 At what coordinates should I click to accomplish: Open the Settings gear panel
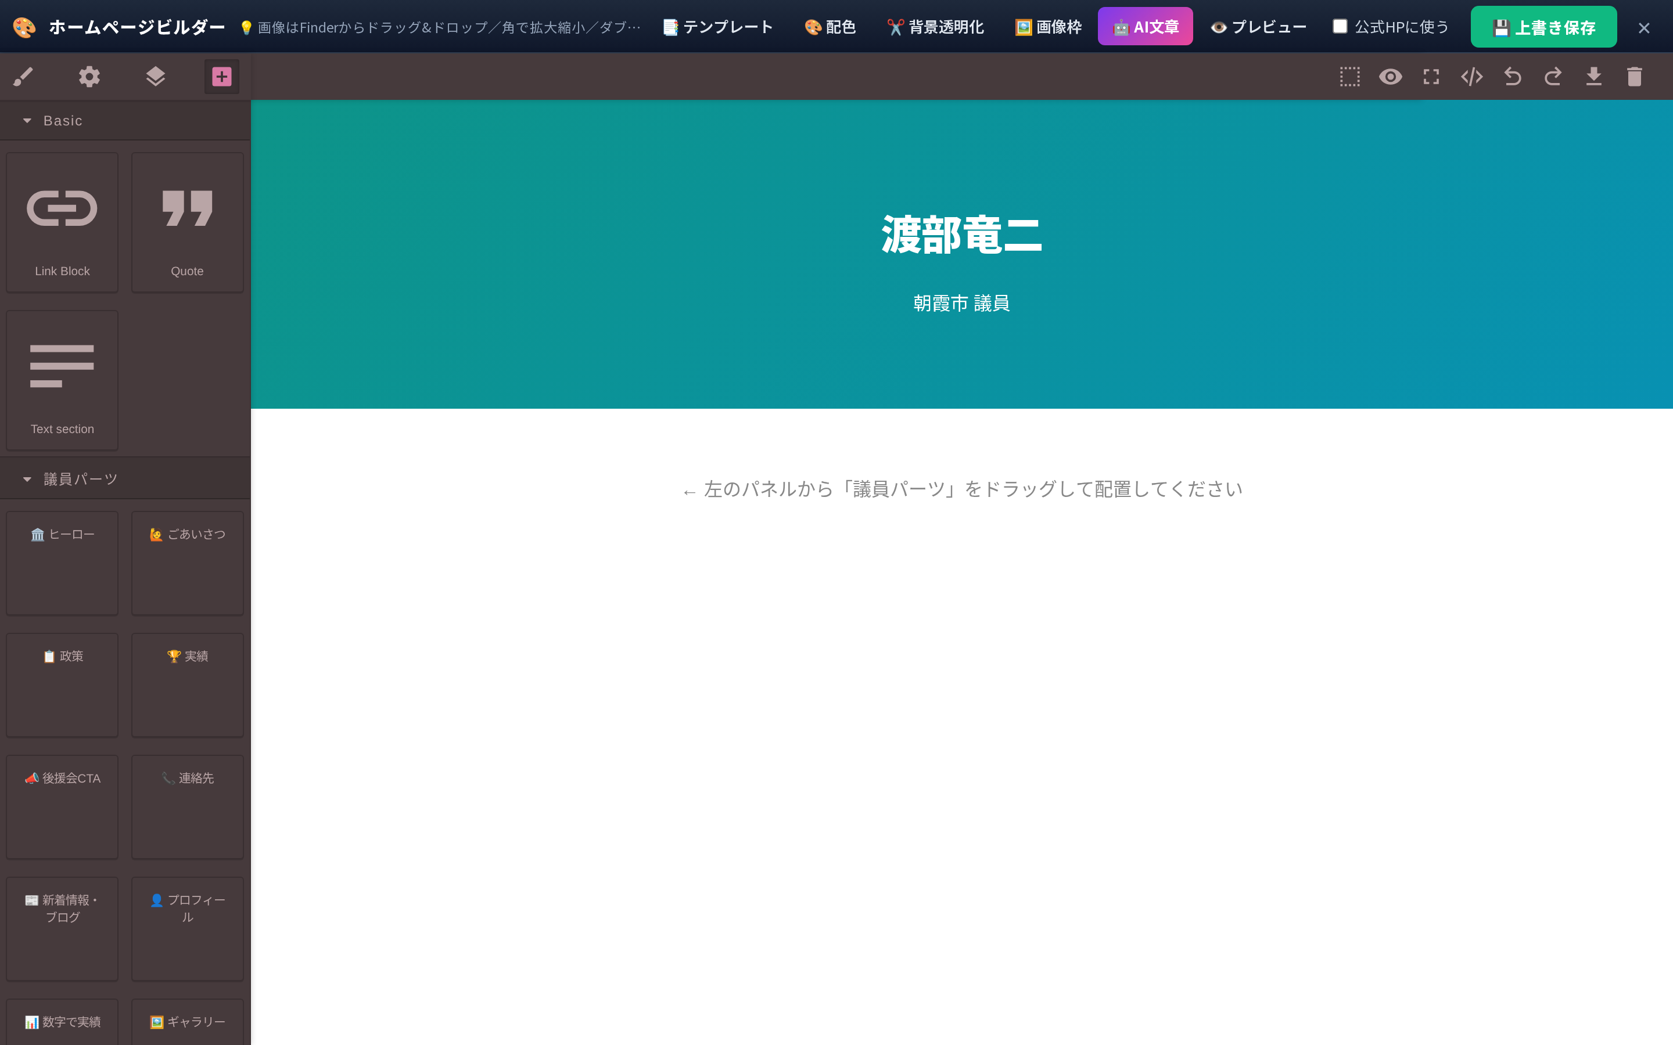click(89, 76)
